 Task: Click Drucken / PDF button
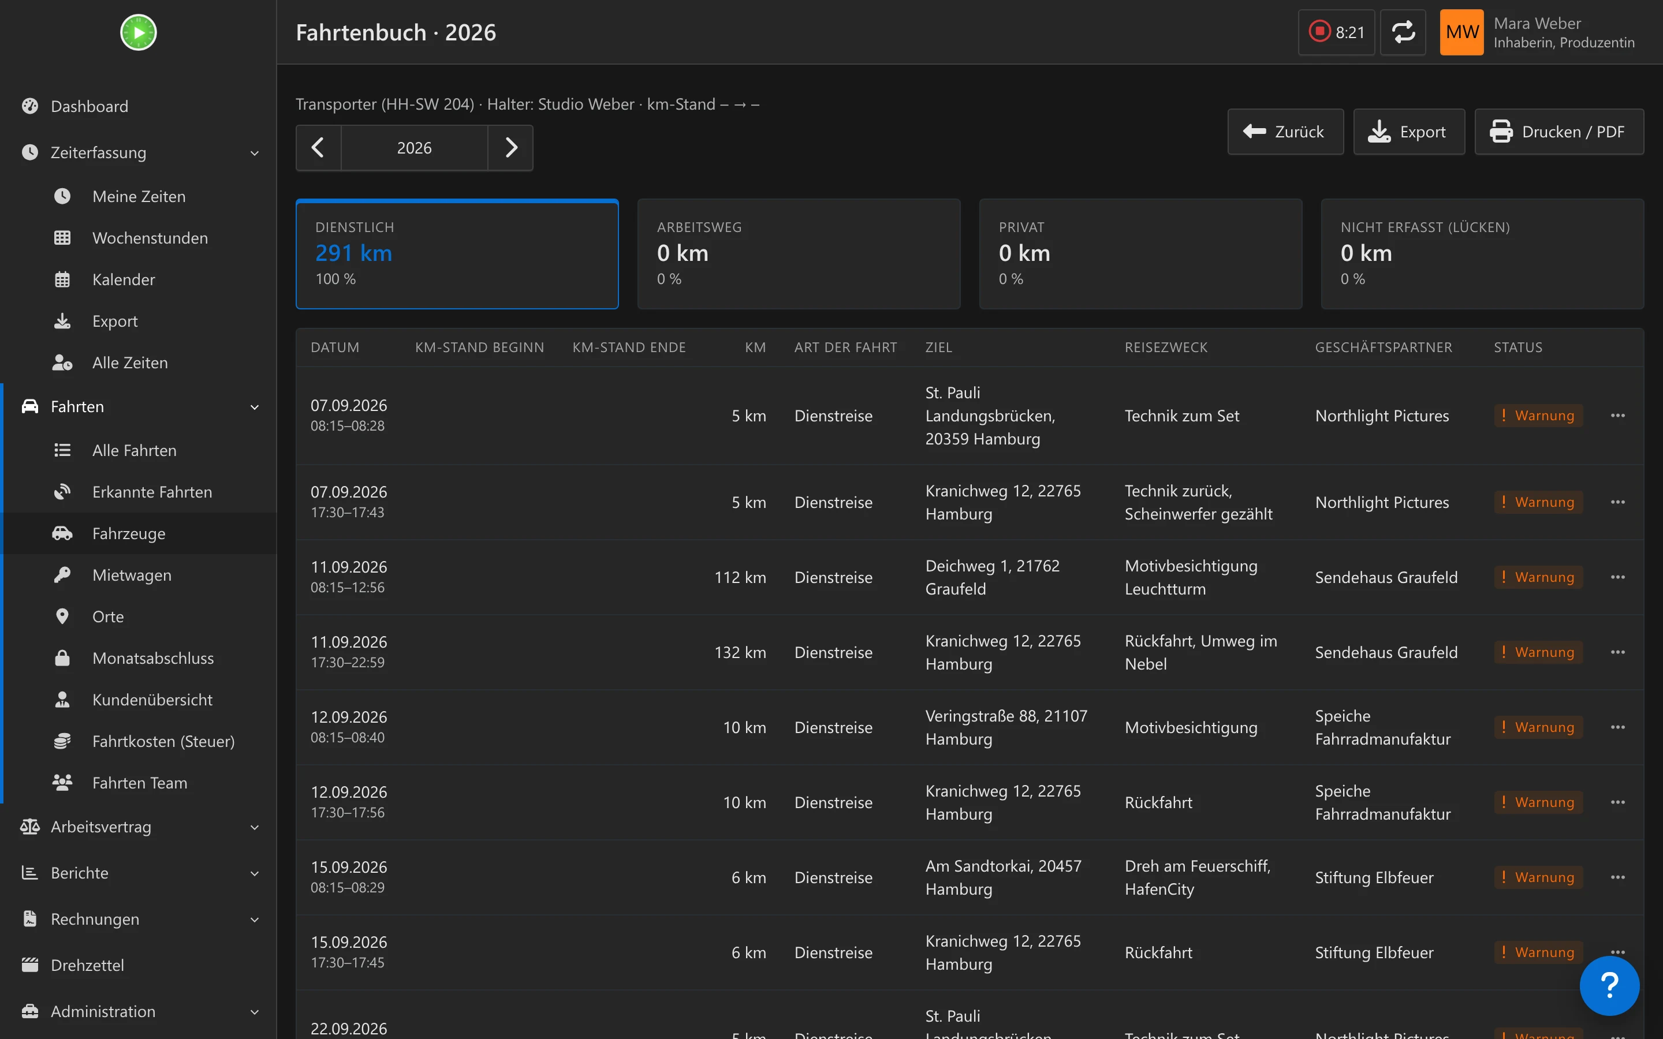pyautogui.click(x=1558, y=132)
